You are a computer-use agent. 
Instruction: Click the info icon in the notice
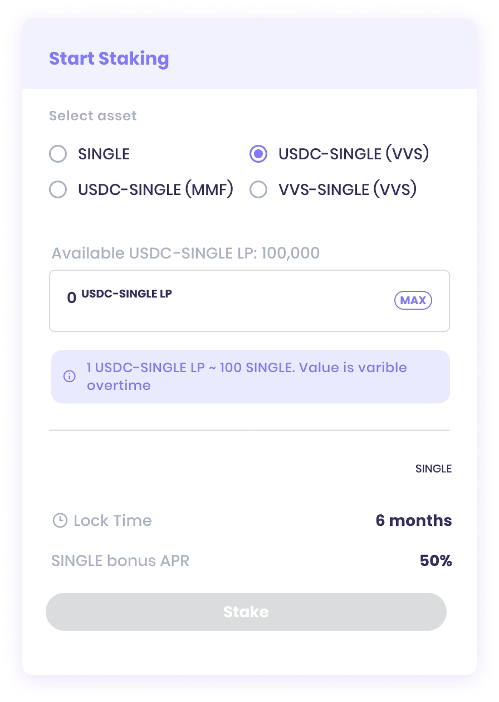click(x=70, y=376)
